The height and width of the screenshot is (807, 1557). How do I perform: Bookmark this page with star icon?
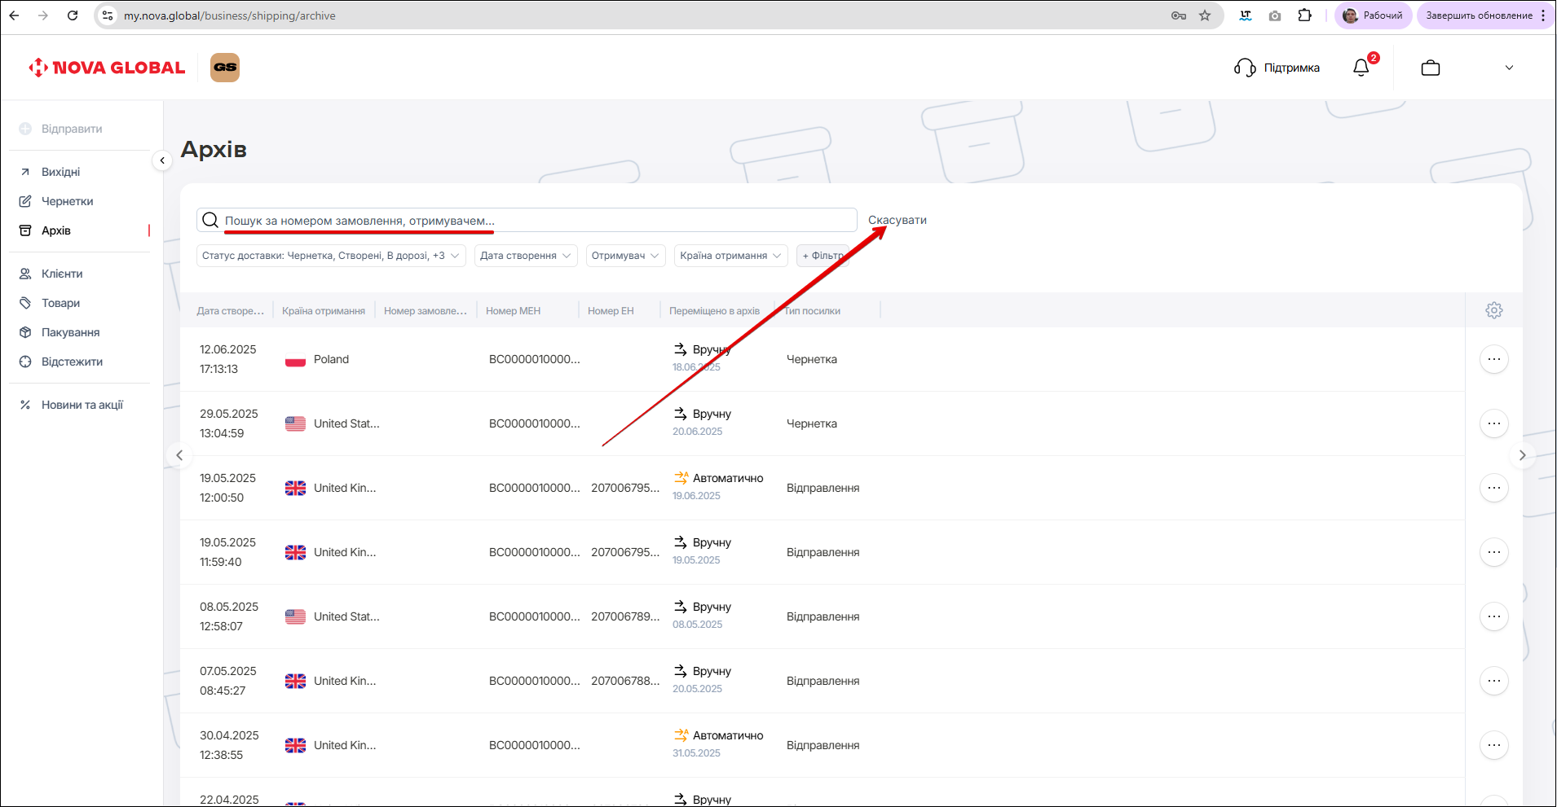tap(1205, 15)
